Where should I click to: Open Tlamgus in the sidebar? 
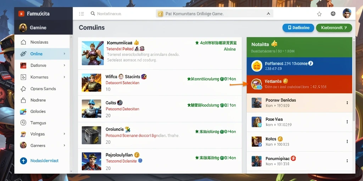coord(42,123)
